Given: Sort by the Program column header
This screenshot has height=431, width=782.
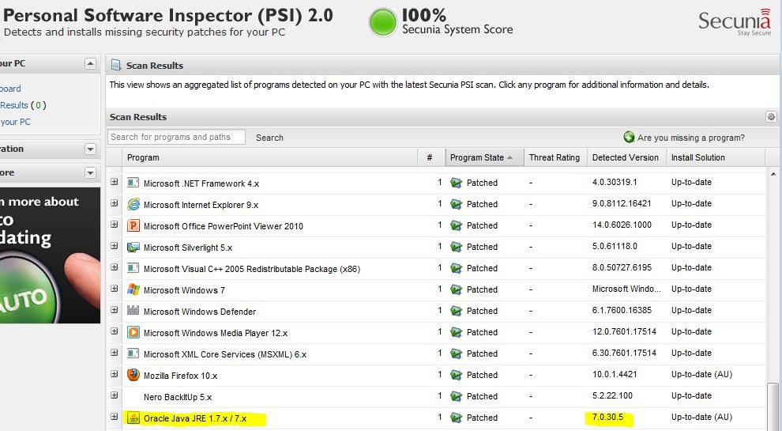Looking at the screenshot, I should 270,157.
